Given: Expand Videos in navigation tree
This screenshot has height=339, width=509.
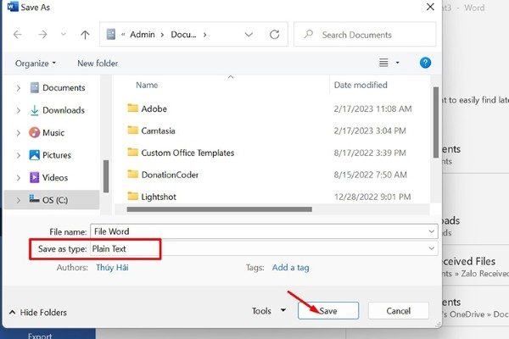Looking at the screenshot, I should (x=19, y=178).
